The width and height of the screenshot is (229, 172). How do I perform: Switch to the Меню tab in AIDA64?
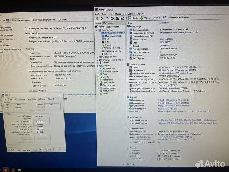coord(98,23)
